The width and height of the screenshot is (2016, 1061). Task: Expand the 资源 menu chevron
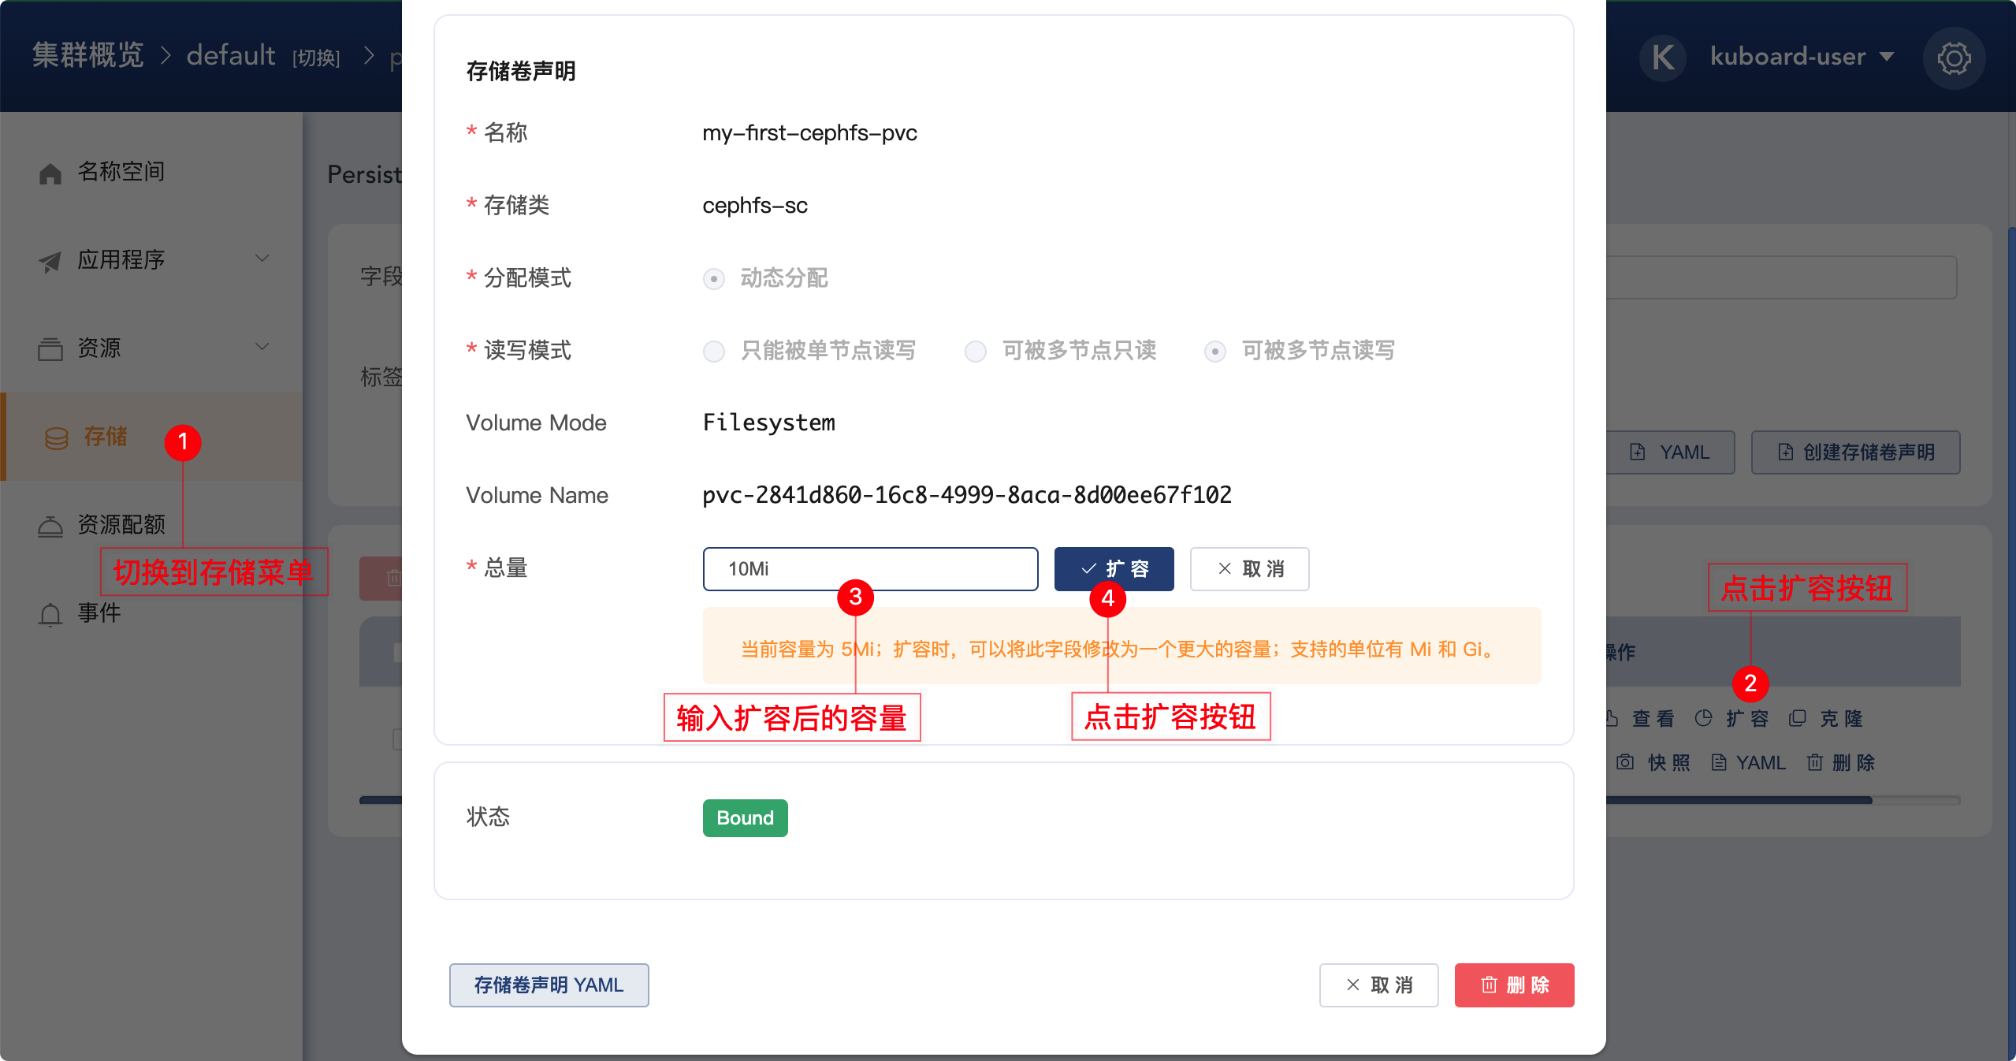(x=262, y=347)
